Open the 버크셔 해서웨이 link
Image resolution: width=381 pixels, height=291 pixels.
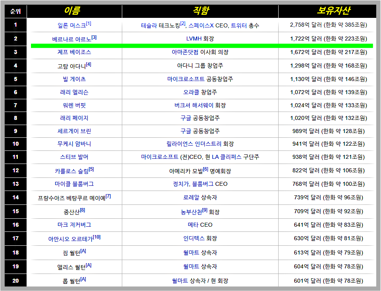[x=194, y=105]
